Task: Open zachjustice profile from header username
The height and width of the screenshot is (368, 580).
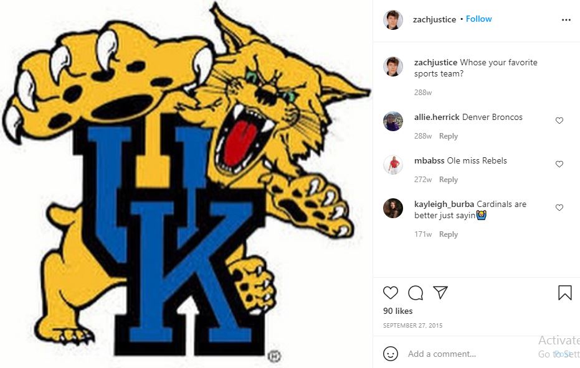Action: (x=434, y=19)
